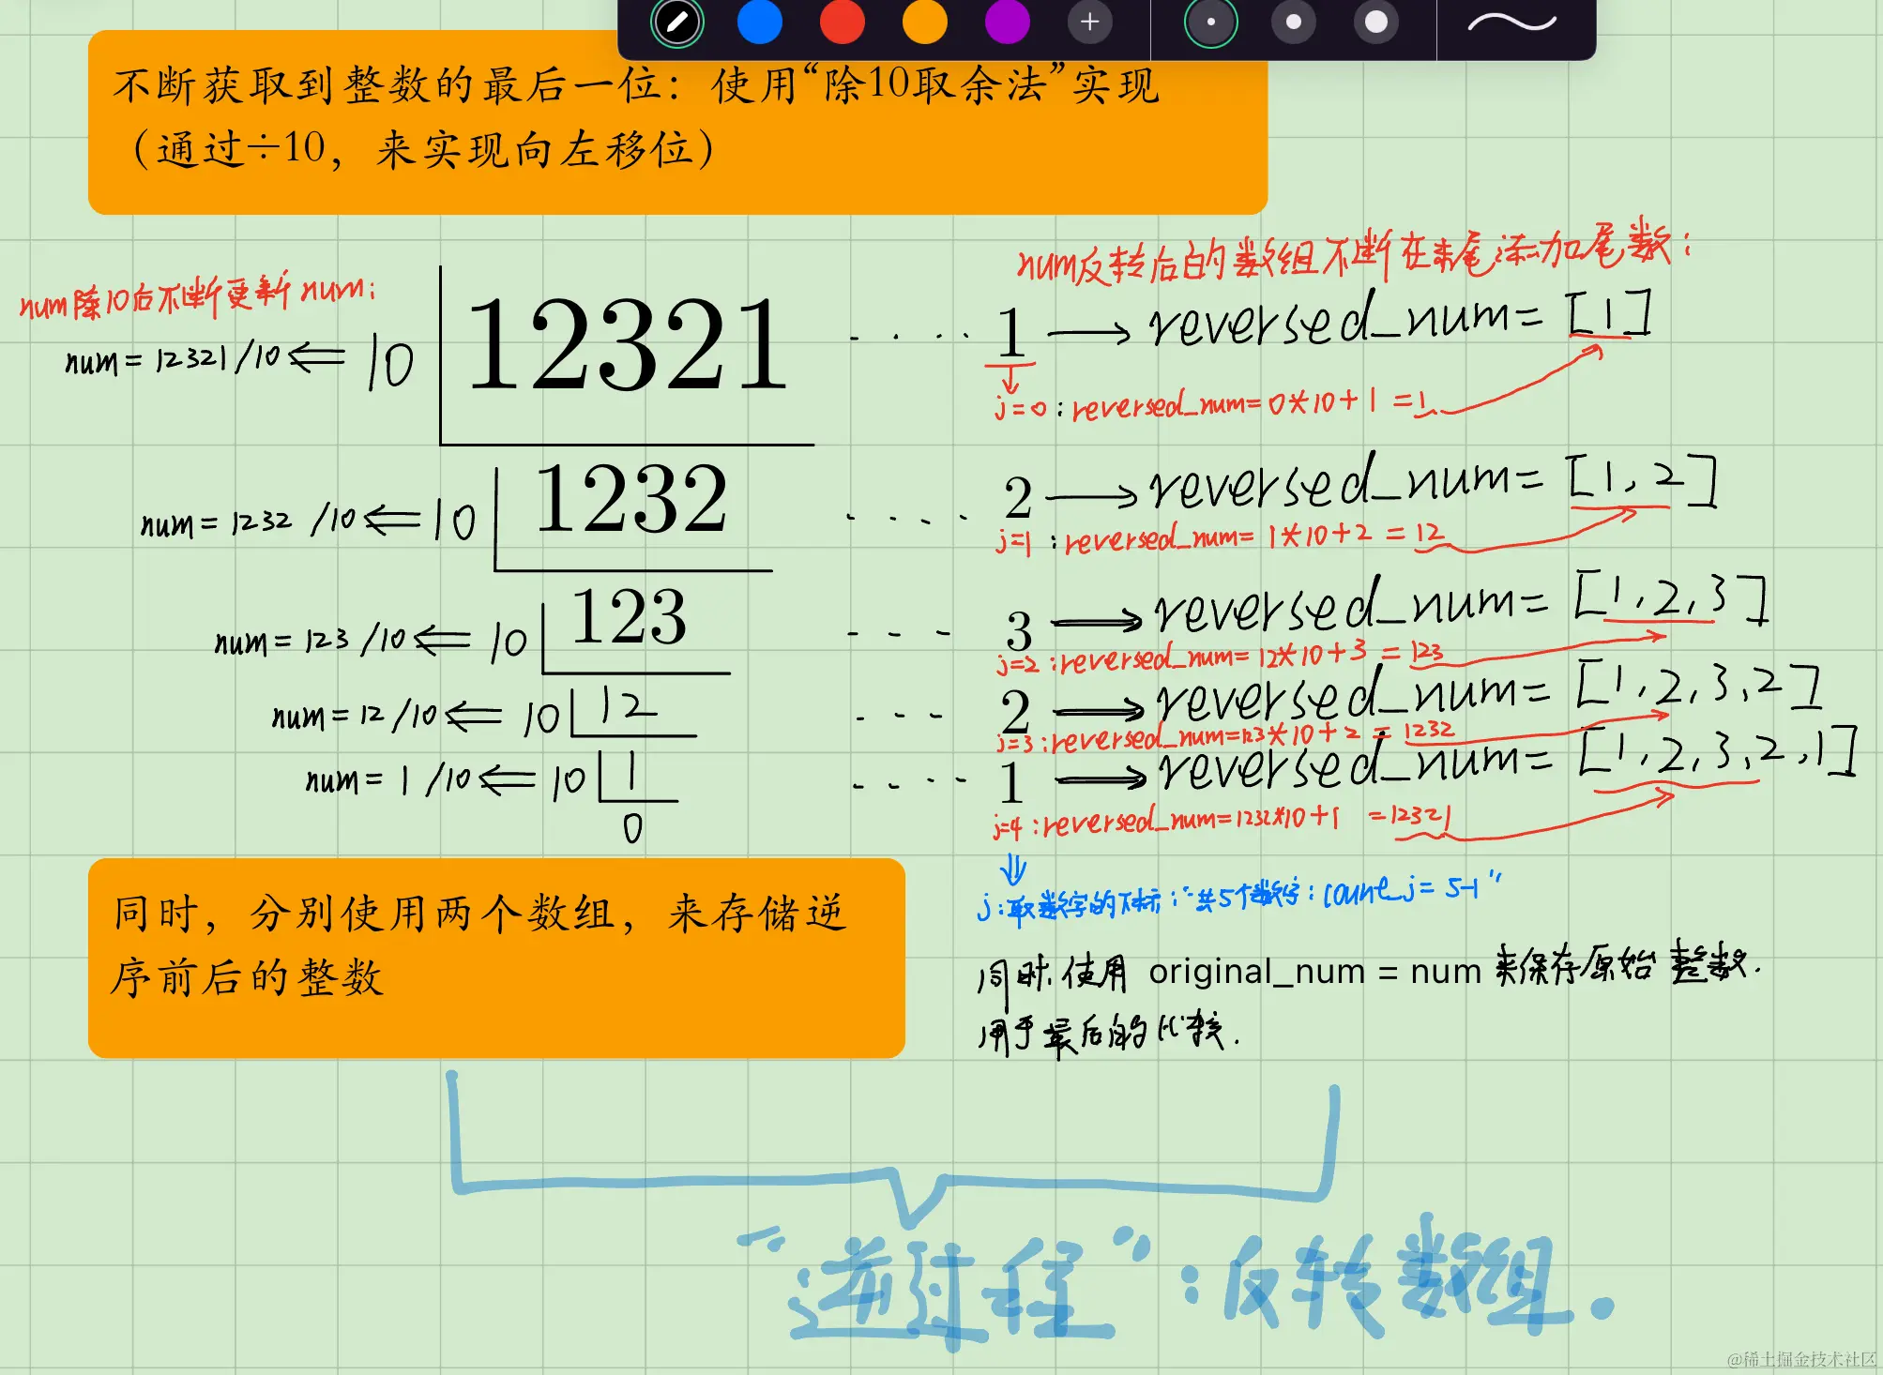Click the 稀土掘金技术社区 watermark

coord(1801,1359)
